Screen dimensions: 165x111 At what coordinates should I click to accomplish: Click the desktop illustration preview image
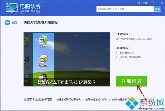tap(67, 59)
